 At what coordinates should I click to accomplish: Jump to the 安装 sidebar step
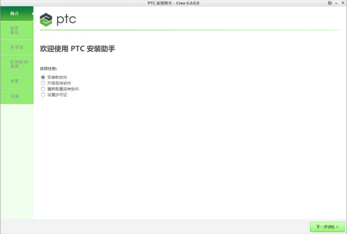click(17, 81)
